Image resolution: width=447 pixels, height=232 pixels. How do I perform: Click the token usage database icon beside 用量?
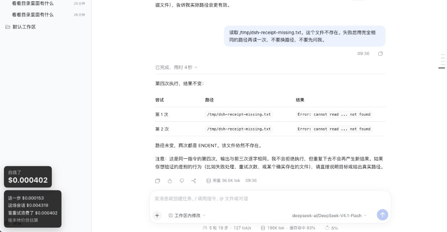coord(208,181)
